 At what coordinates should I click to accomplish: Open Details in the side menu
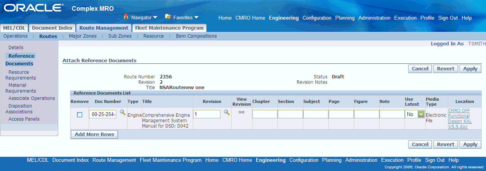(16, 48)
